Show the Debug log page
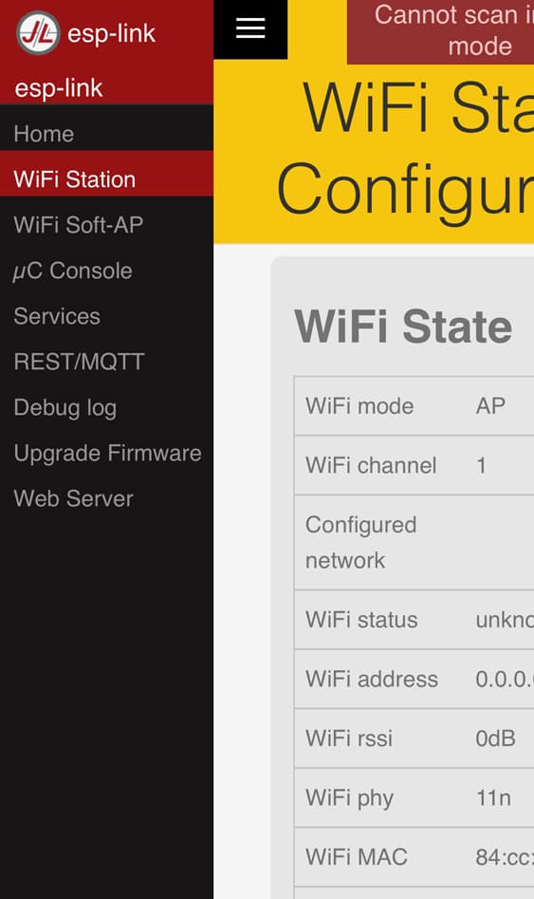This screenshot has width=534, height=899. coord(106,407)
